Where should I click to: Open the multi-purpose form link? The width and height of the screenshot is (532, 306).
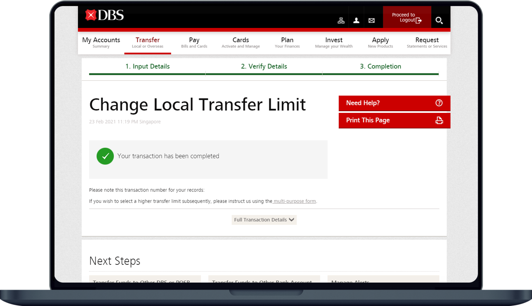(x=294, y=201)
